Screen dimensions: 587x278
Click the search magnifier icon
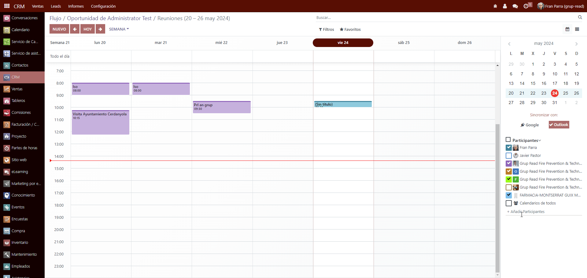[580, 17]
